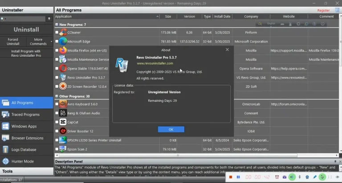342x183 pixels.
Task: Click the Uninstall button
Action: coord(26,30)
